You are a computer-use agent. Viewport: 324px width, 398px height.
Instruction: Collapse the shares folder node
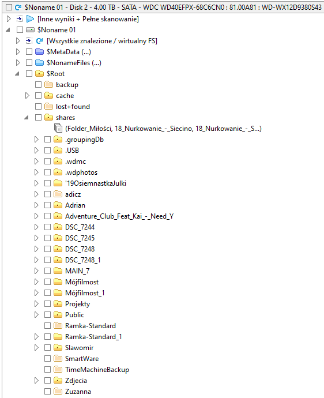click(27, 118)
